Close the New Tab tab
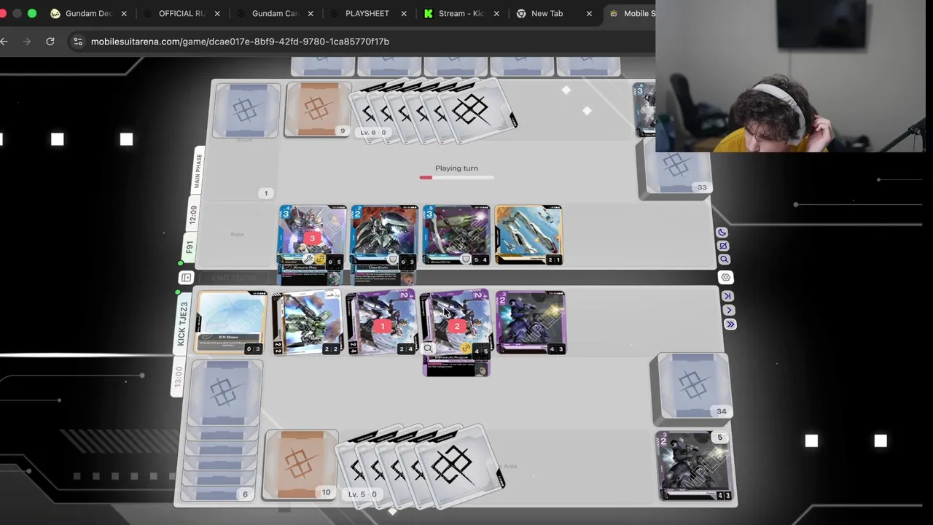This screenshot has height=525, width=933. (x=589, y=13)
